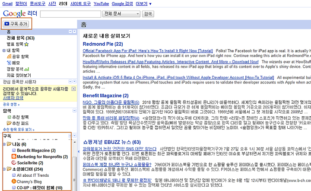Click the note icon beside 메모

point(9,63)
